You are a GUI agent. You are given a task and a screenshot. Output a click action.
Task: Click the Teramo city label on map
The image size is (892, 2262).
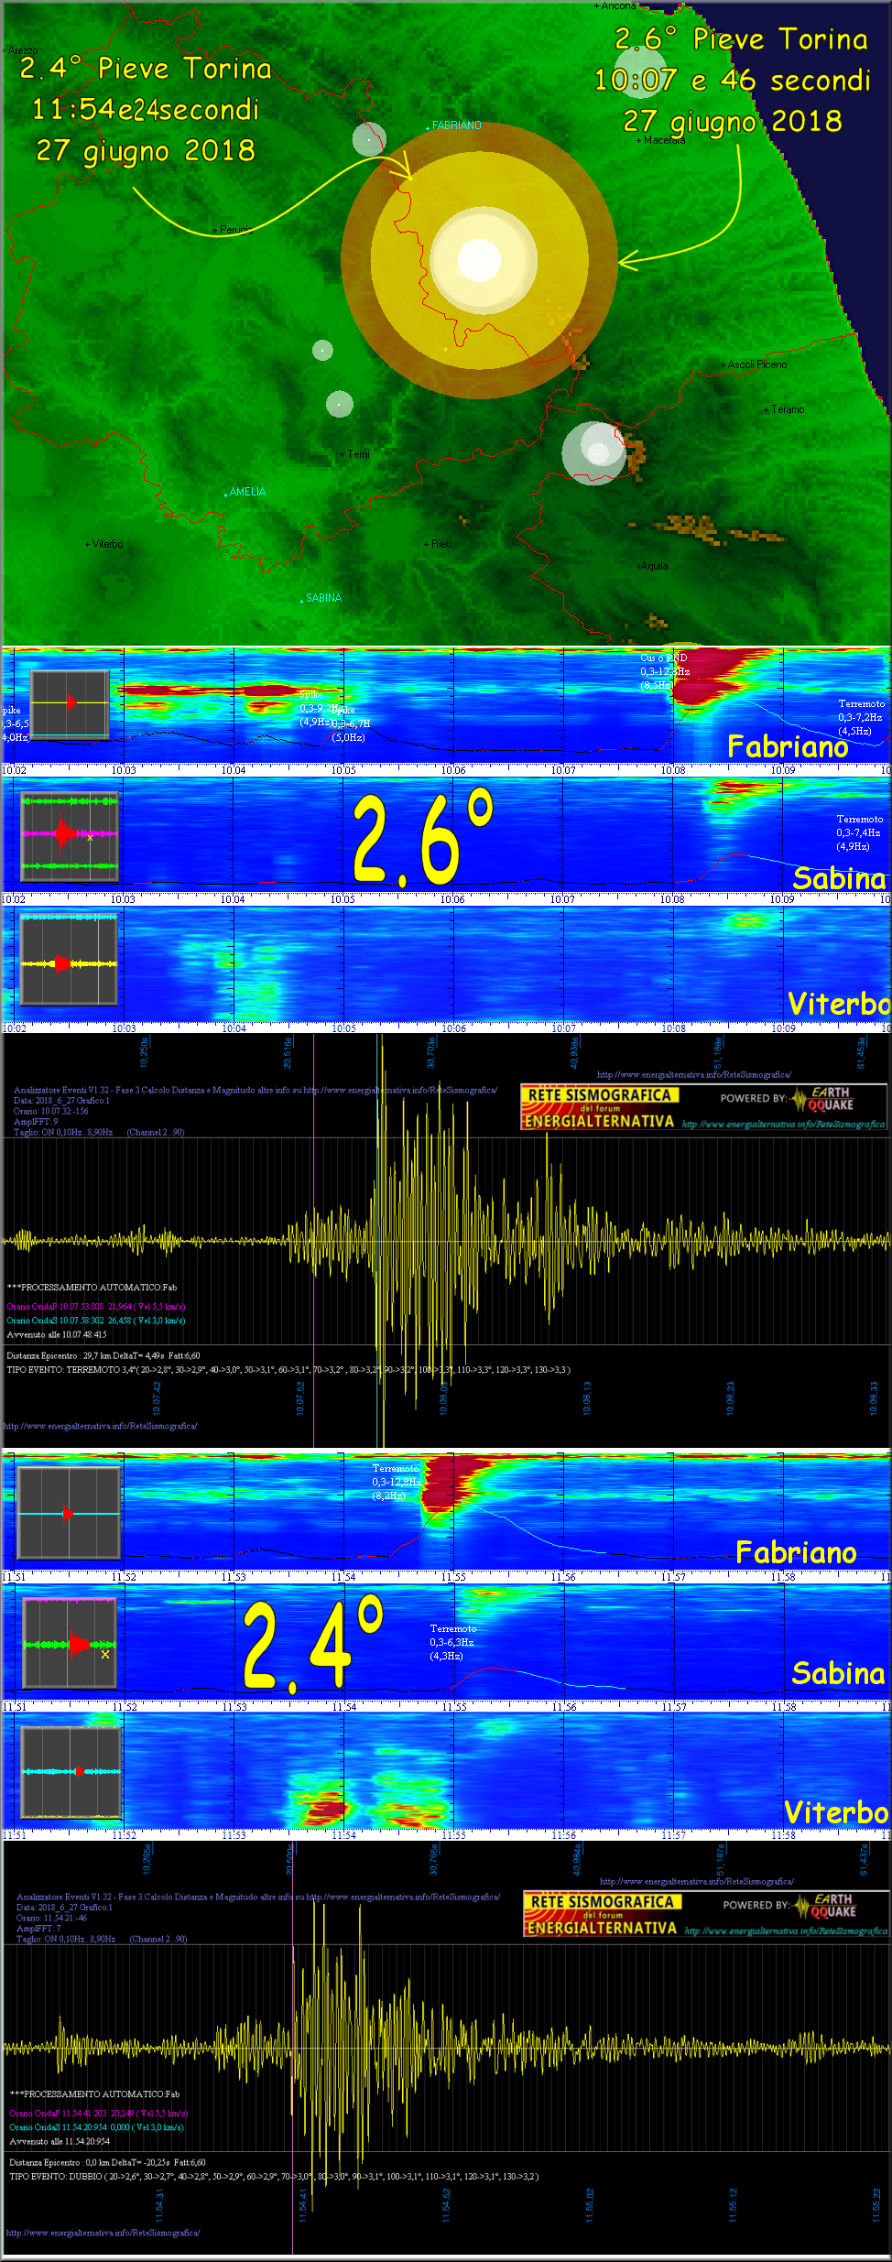[x=788, y=409]
